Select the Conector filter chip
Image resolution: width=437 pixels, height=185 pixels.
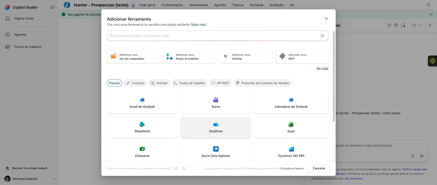135,83
